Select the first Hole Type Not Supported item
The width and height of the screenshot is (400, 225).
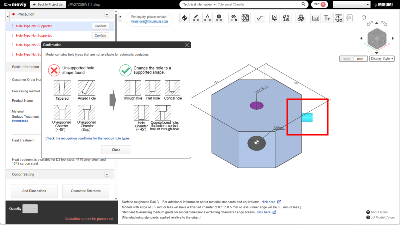pyautogui.click(x=34, y=26)
